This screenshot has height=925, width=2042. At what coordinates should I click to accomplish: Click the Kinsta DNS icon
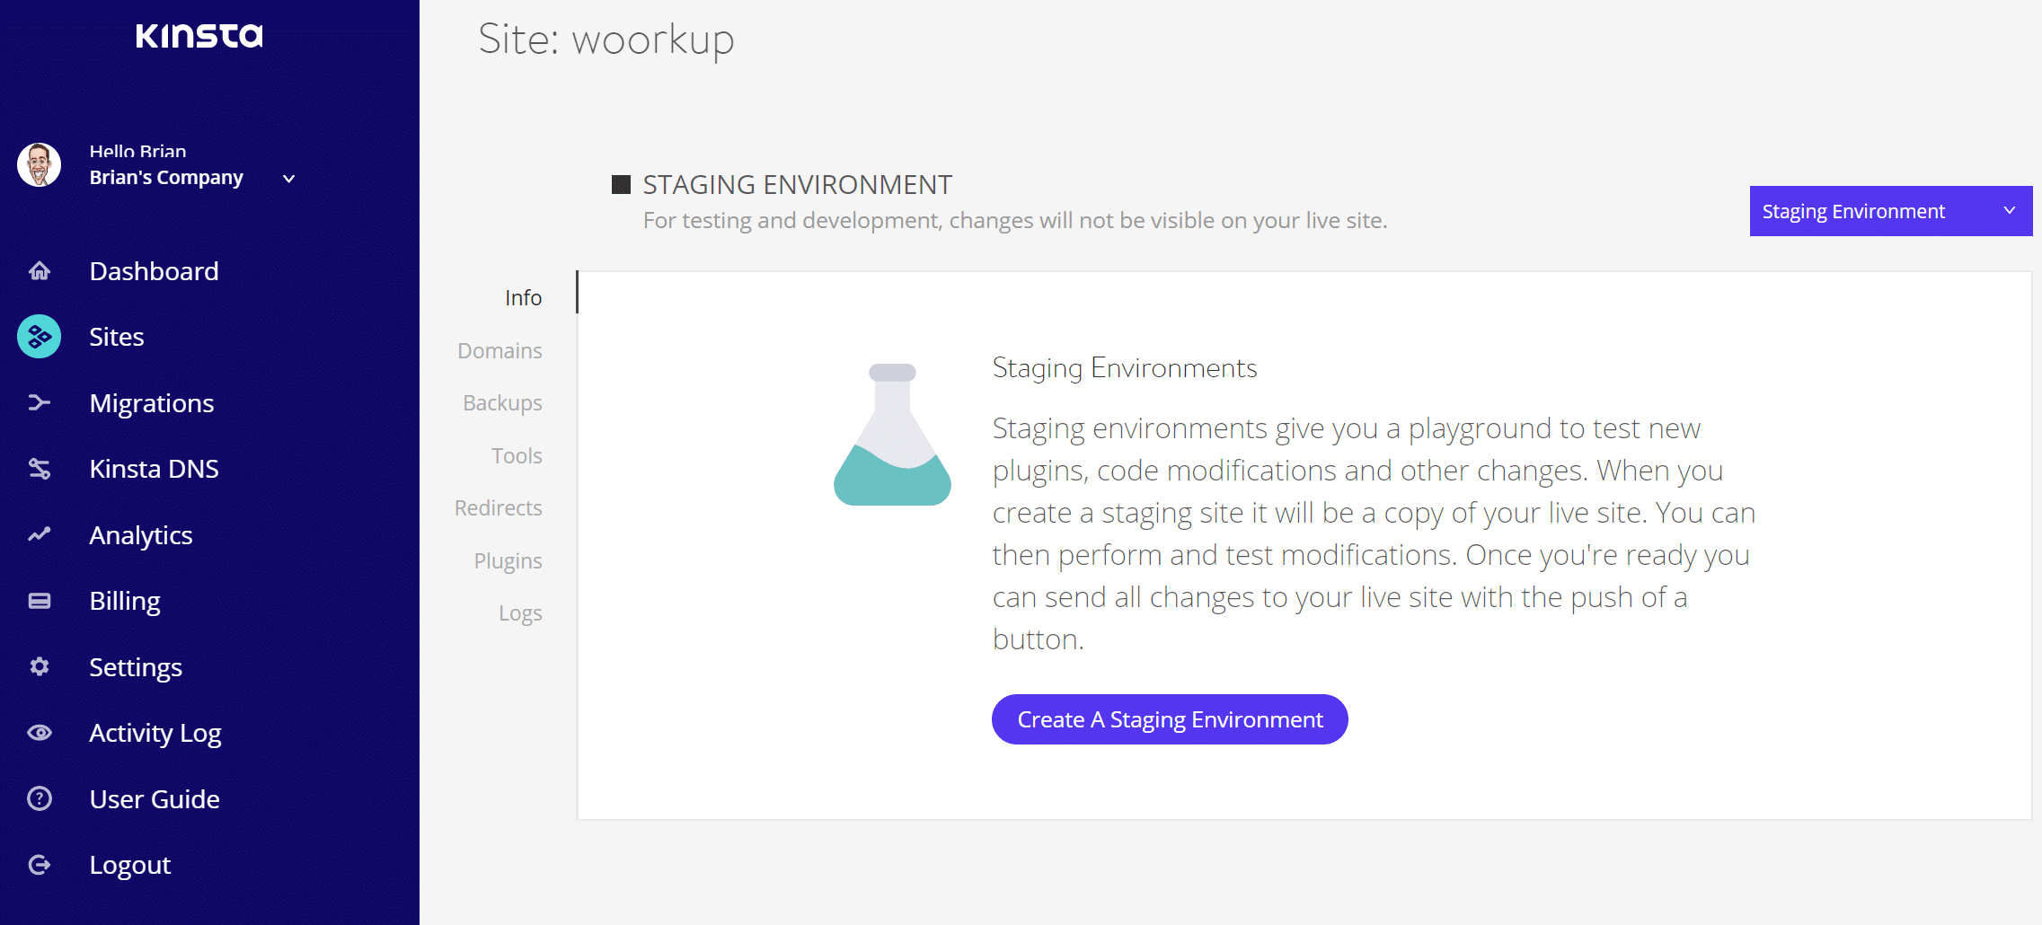coord(40,469)
